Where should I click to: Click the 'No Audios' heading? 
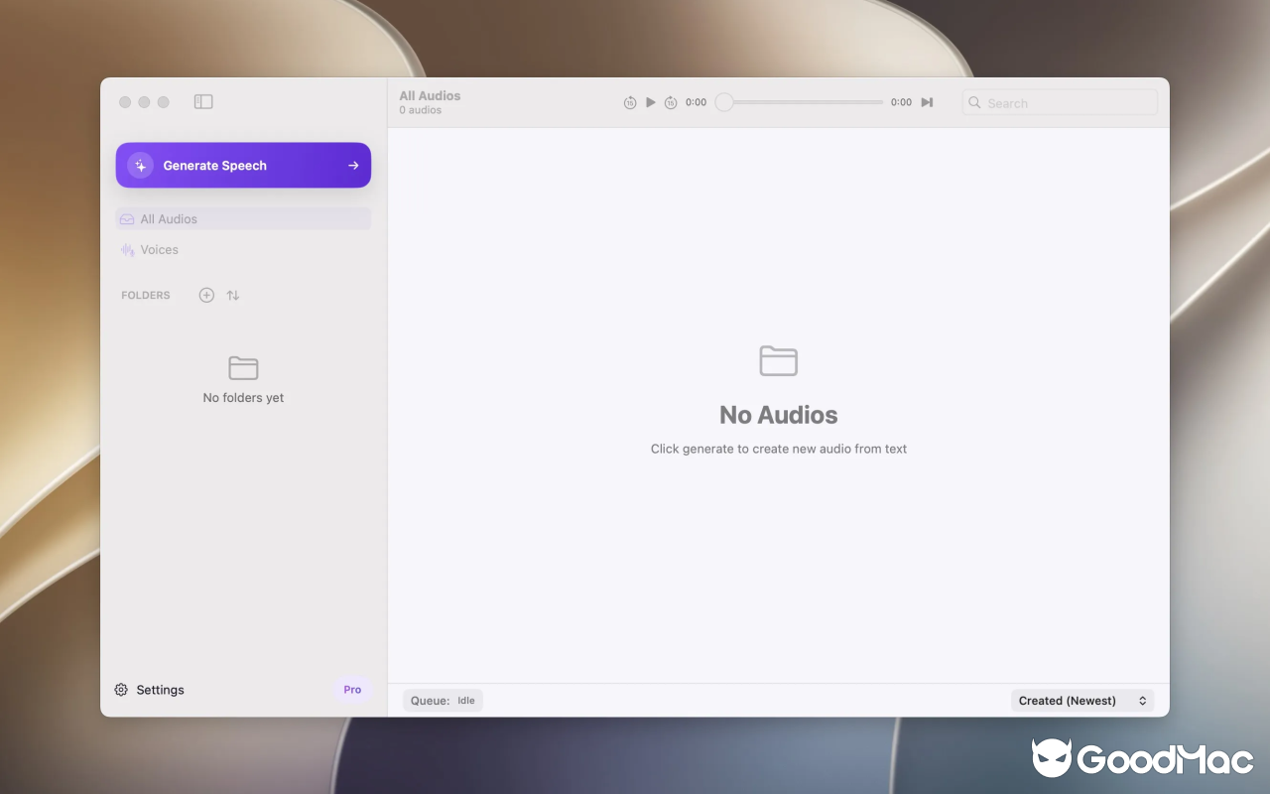tap(779, 415)
